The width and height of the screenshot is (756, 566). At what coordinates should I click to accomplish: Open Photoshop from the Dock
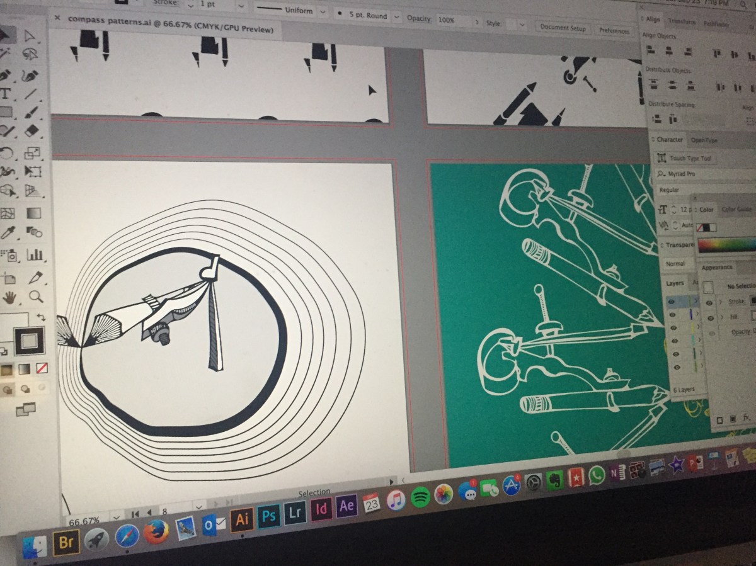tap(269, 517)
